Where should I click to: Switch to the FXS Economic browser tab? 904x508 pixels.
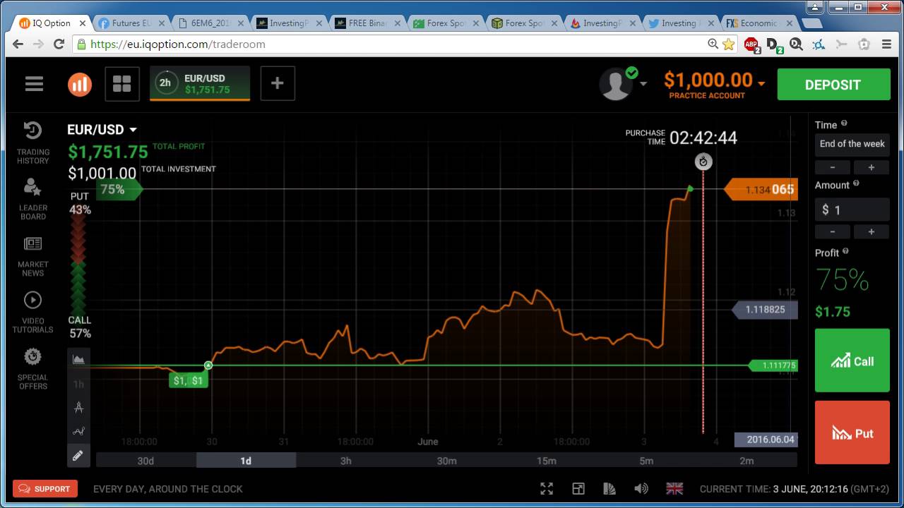(x=759, y=23)
